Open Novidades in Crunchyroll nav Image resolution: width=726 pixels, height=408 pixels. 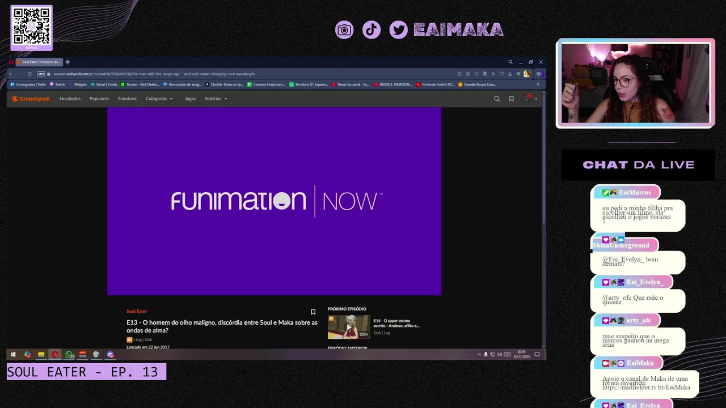coord(70,99)
